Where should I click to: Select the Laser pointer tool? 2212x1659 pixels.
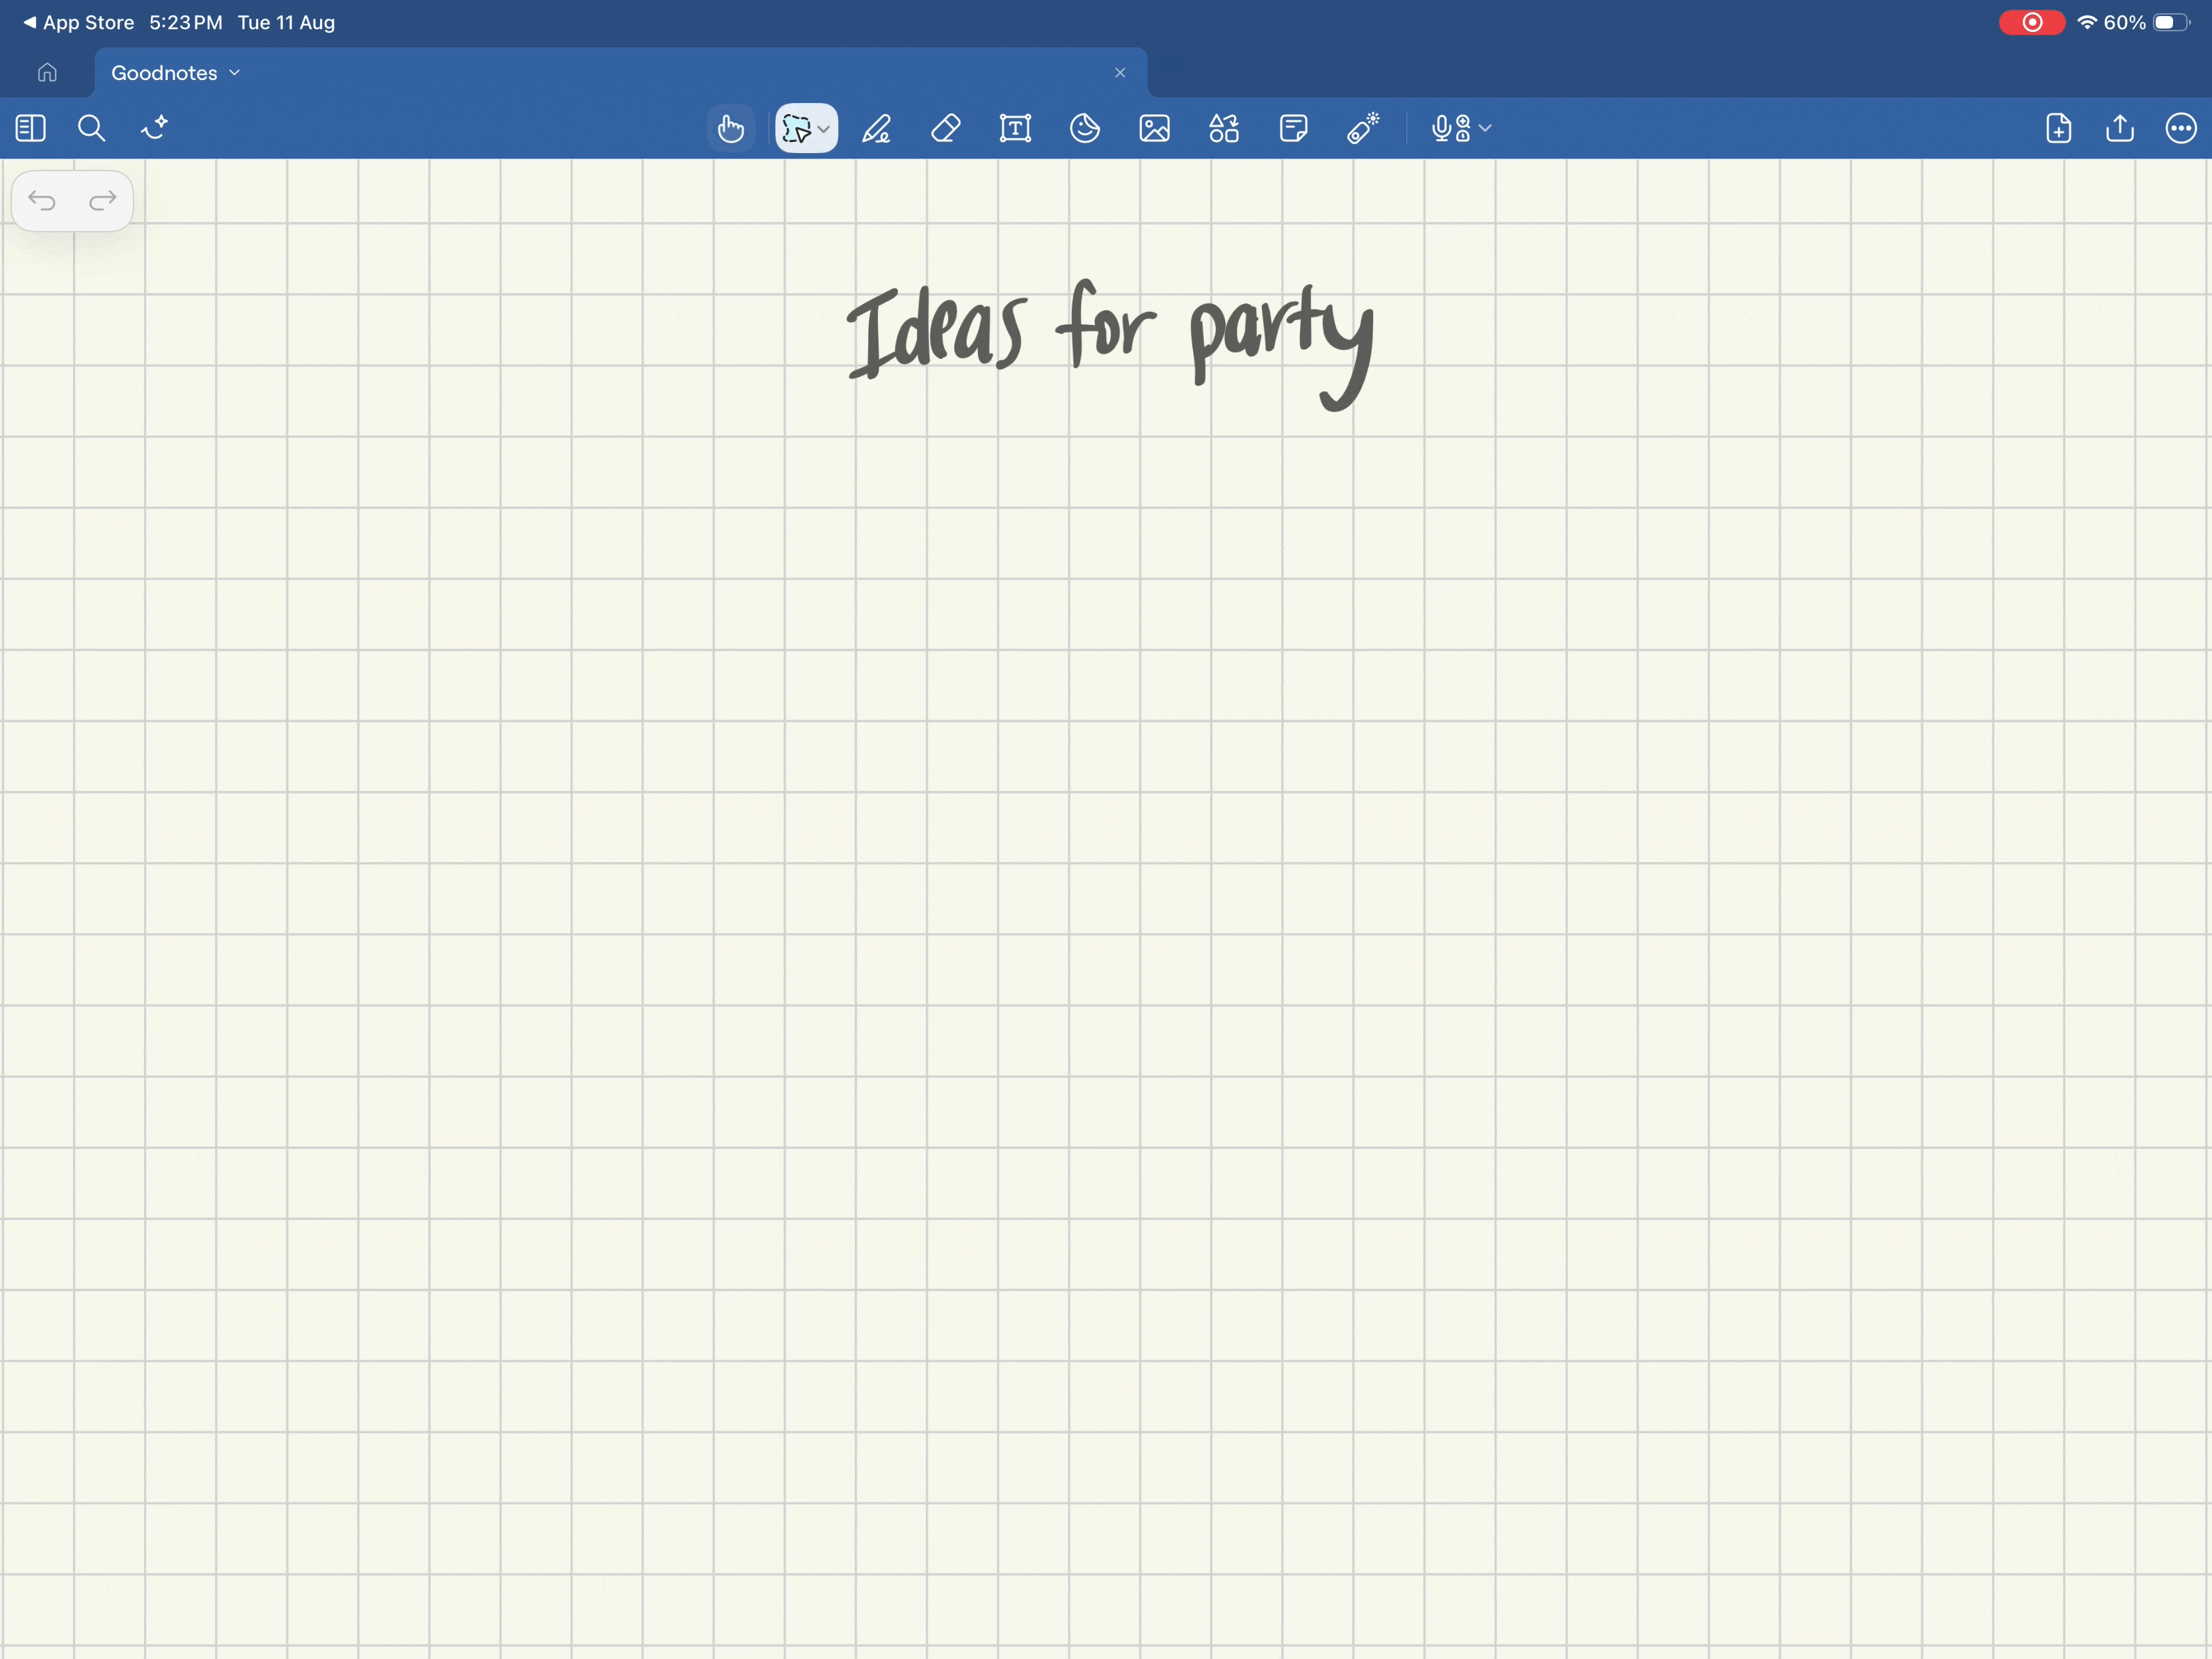click(1363, 128)
